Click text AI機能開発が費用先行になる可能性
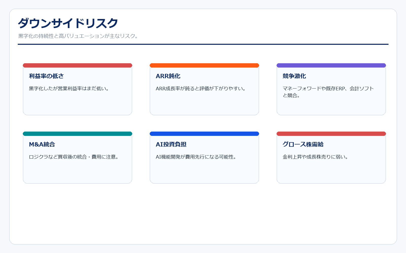Screen dimensions: 406x253 click(196, 157)
